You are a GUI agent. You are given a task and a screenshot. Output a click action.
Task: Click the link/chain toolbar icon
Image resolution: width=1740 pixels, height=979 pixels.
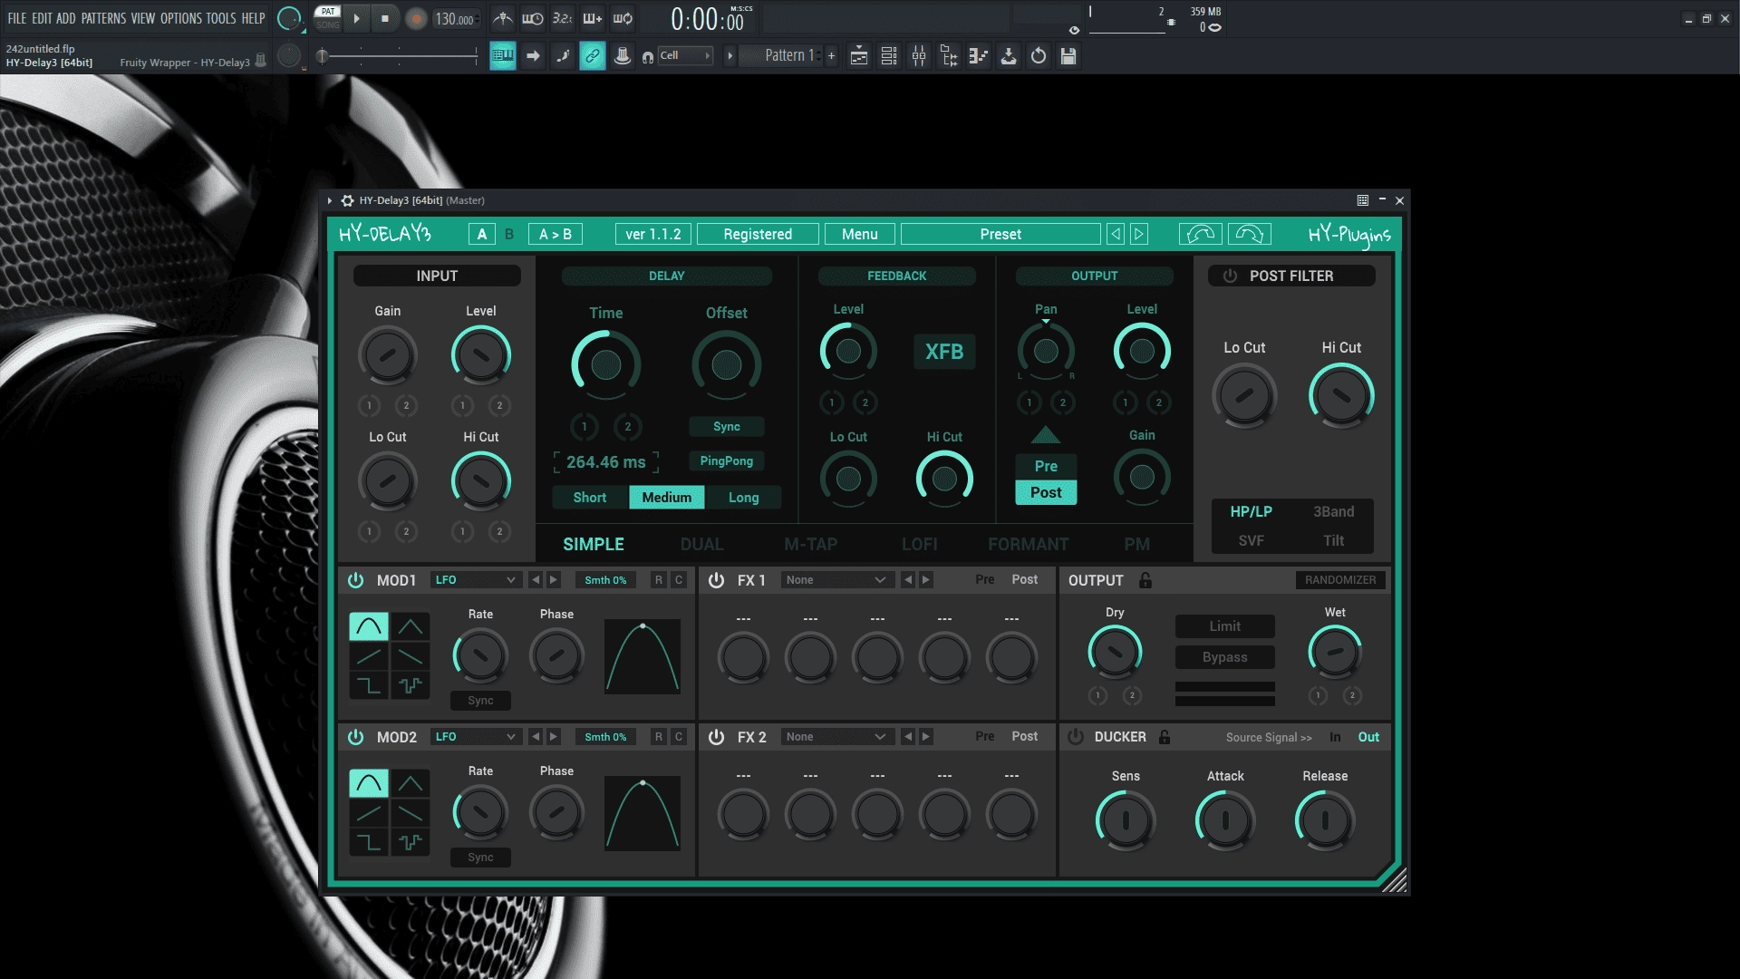pyautogui.click(x=592, y=56)
